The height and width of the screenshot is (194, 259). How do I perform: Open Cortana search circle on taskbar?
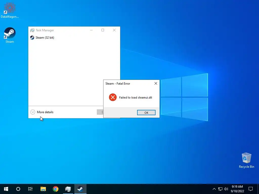tap(18, 189)
